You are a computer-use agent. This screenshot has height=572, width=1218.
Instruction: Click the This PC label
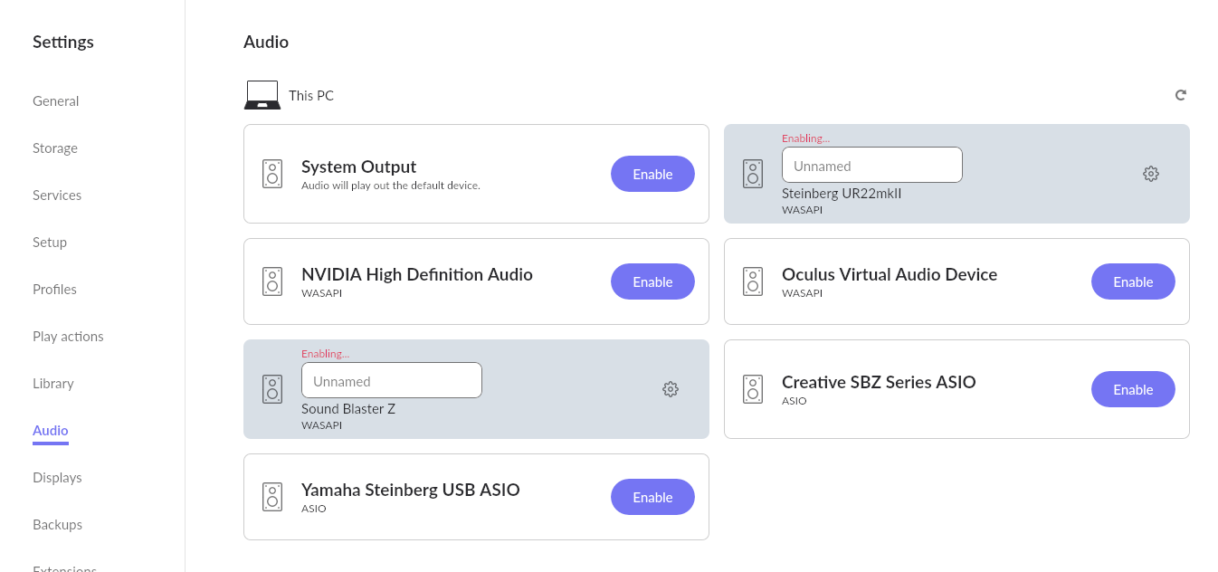[311, 95]
